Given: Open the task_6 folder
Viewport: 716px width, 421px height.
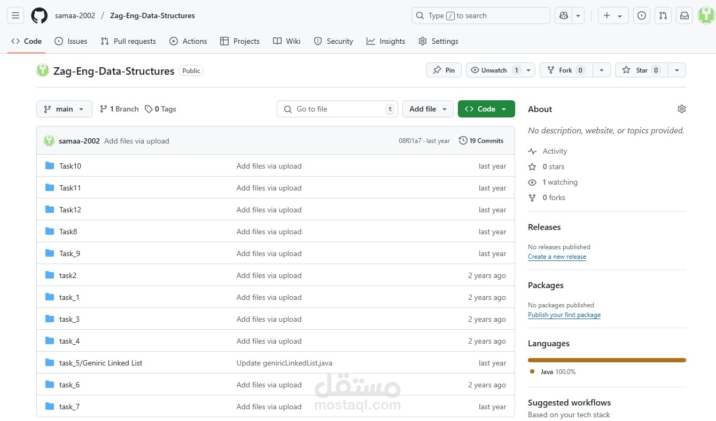Looking at the screenshot, I should click(x=69, y=385).
